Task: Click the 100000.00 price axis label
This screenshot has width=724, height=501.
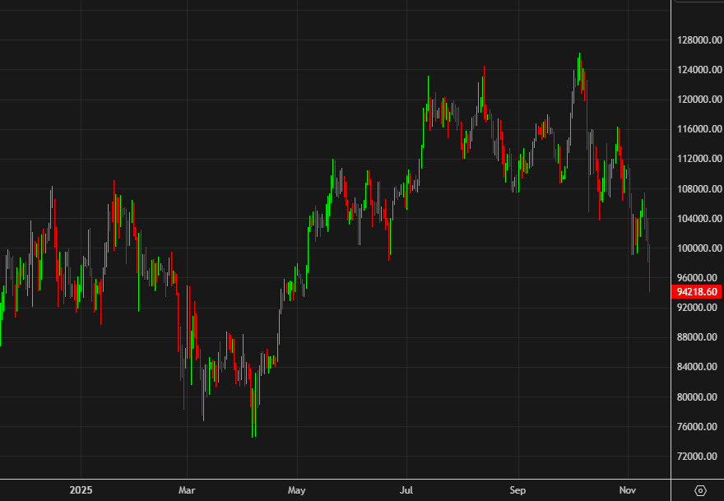Action: pos(696,248)
